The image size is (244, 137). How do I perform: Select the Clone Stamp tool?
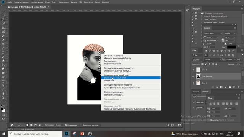click(3, 53)
